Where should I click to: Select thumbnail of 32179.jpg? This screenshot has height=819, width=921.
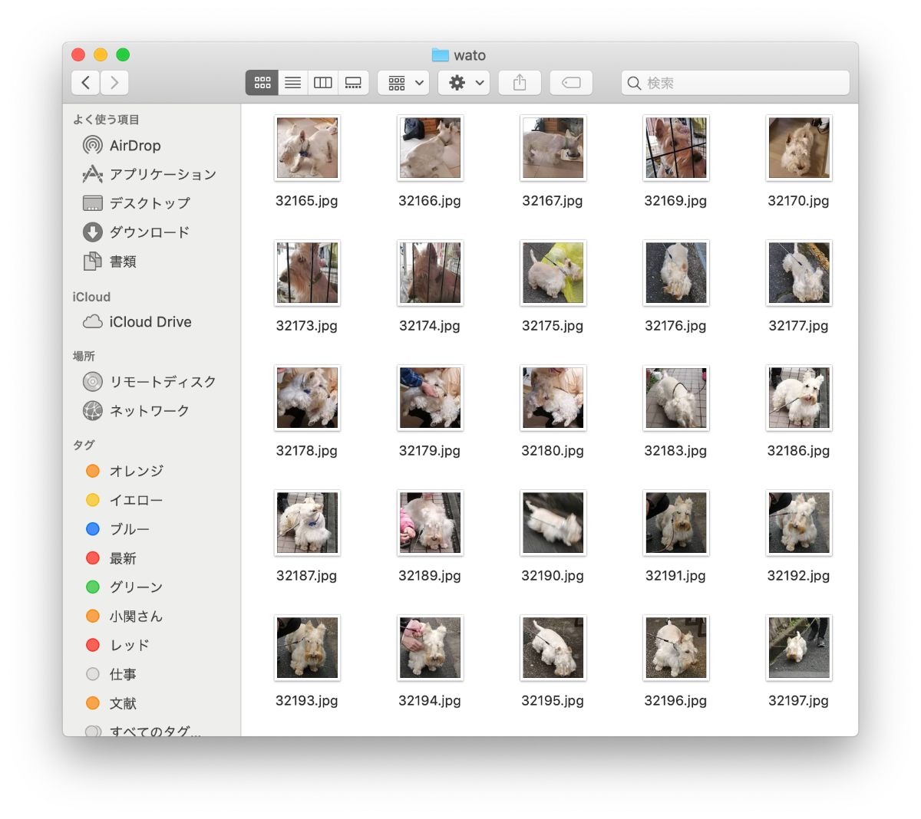(x=430, y=398)
